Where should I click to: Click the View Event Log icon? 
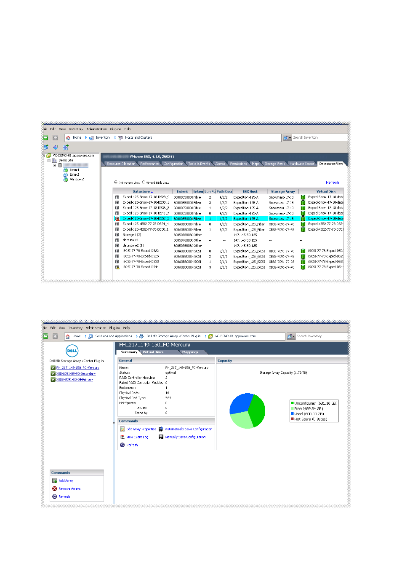click(x=122, y=437)
